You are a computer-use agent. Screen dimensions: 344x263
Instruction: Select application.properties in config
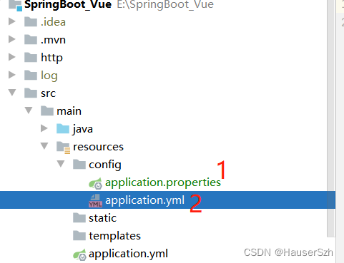(x=163, y=182)
